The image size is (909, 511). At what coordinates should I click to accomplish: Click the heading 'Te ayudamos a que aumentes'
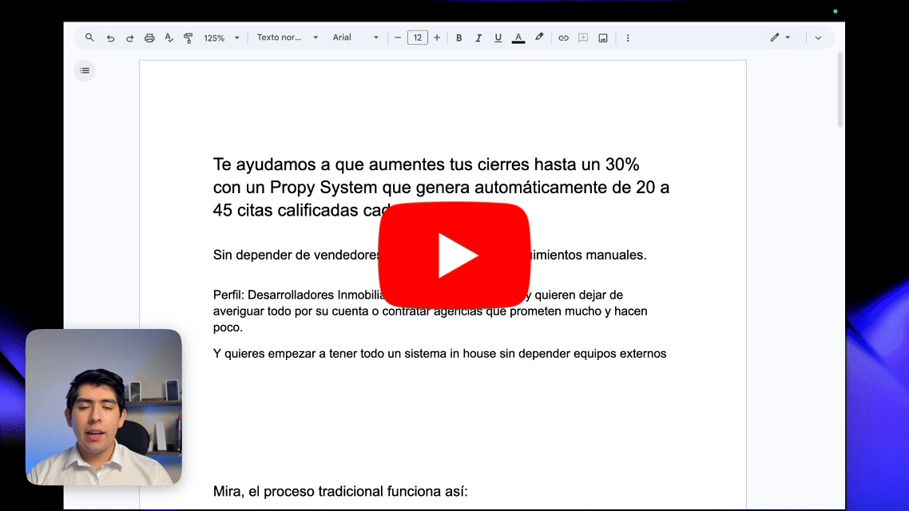pos(441,187)
